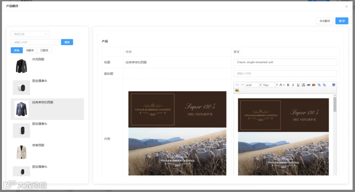This screenshot has height=192, width=355.
Task: Click the blue 保存 save button
Action: coord(342,21)
